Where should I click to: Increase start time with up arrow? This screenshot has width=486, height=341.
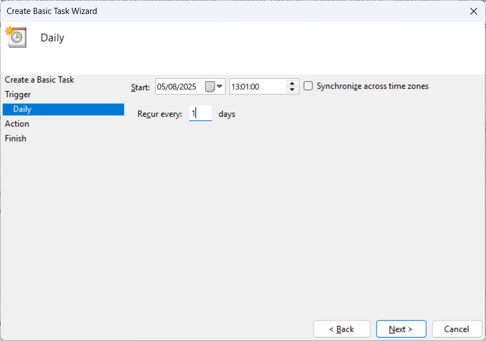click(x=292, y=83)
